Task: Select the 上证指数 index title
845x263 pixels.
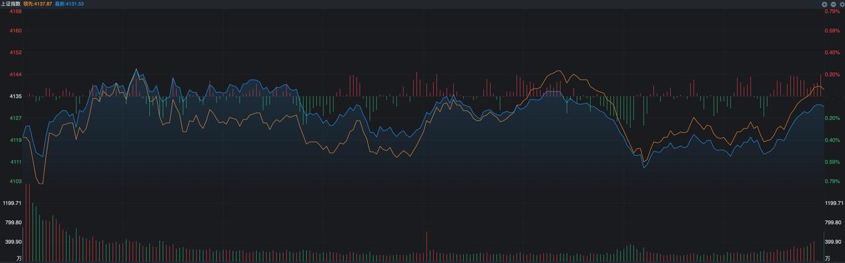Action: click(x=10, y=4)
